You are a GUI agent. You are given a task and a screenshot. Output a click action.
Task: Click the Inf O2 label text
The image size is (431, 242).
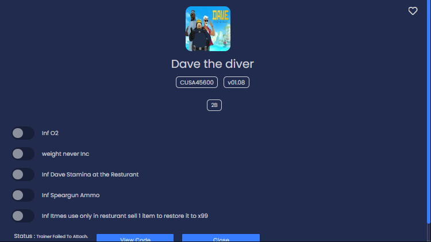[50, 133]
